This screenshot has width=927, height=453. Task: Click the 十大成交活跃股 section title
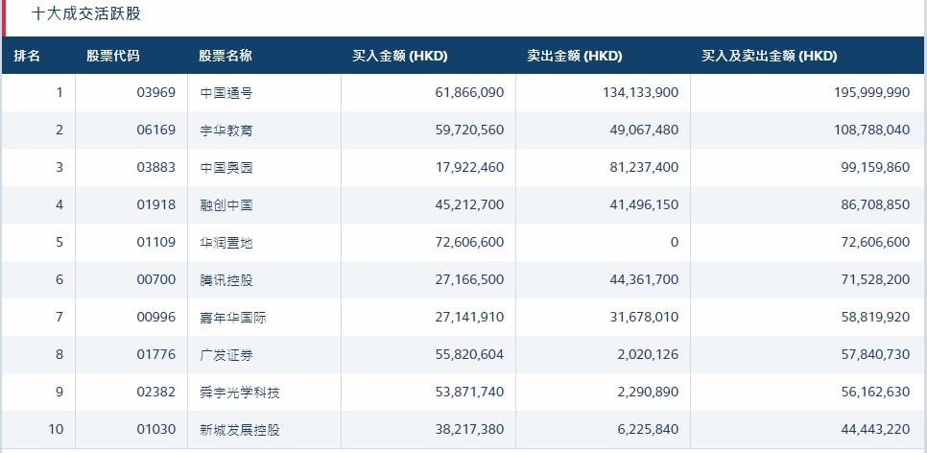85,14
